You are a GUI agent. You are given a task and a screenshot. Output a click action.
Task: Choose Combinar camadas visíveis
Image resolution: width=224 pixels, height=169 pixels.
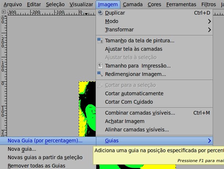click(154, 113)
